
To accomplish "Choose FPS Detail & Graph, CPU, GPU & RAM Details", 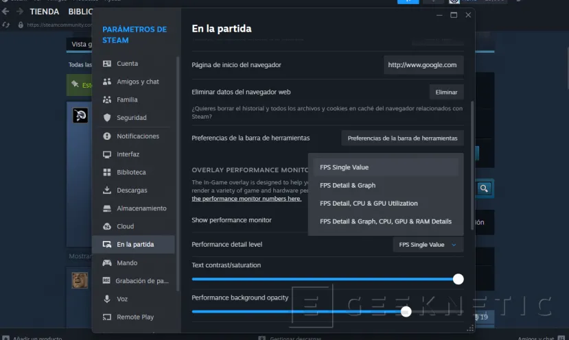I will click(386, 221).
